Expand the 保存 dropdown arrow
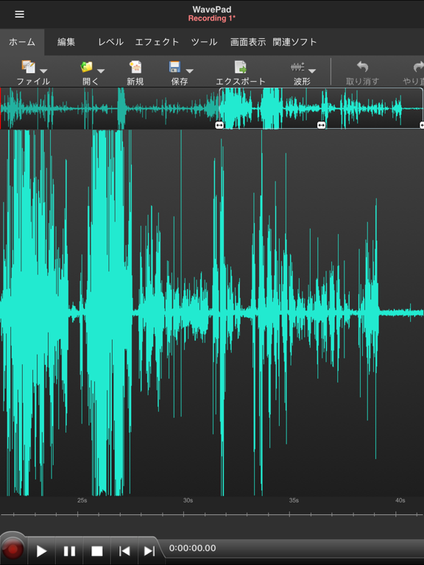The image size is (424, 565). (190, 71)
